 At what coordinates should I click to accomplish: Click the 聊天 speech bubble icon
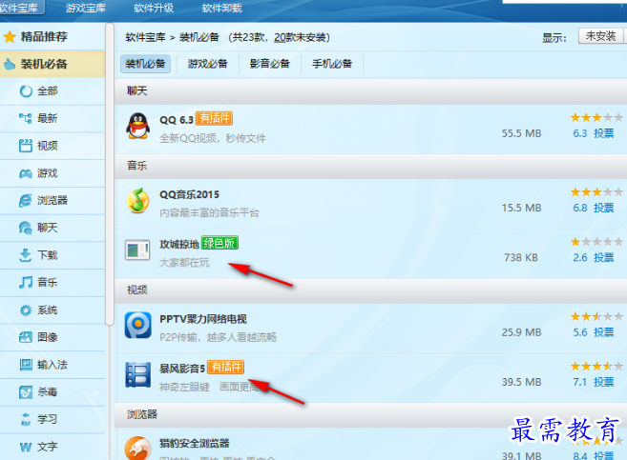click(x=26, y=228)
